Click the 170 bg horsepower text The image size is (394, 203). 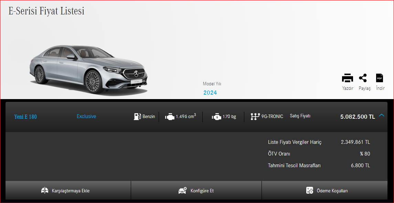[229, 117]
